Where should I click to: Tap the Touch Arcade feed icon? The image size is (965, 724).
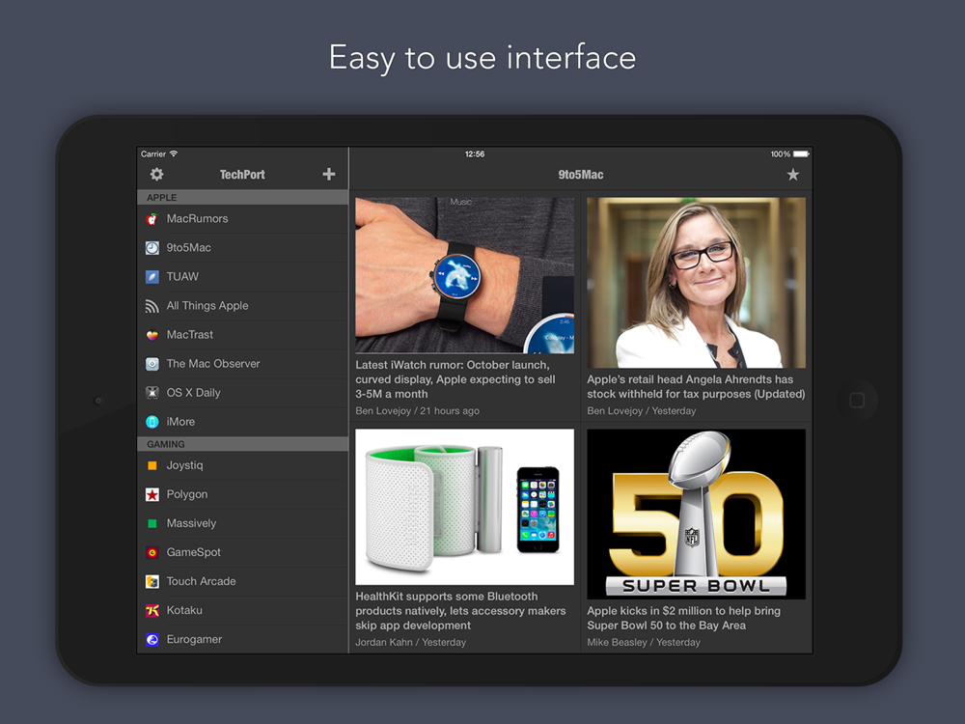152,581
